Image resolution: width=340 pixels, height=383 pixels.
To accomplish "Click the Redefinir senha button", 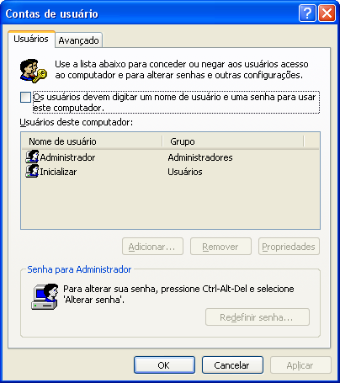I will [x=258, y=317].
